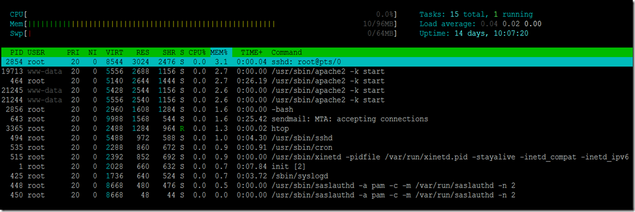The width and height of the screenshot is (635, 212).
Task: Select the sshd: root@pts/0 process row
Action: (317, 62)
